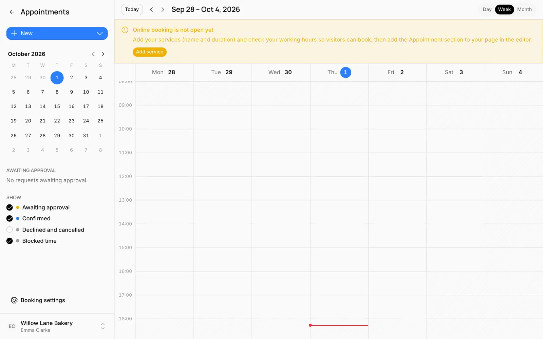
Task: Create a New appointment
Action: (x=57, y=33)
